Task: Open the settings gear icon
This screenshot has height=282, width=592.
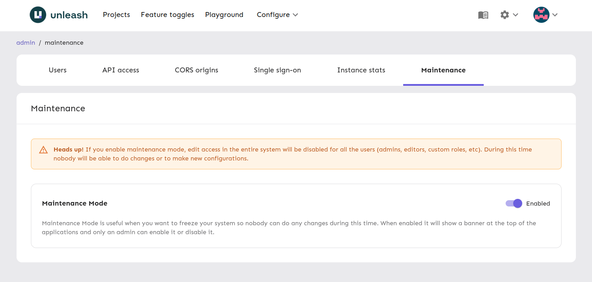Action: tap(504, 15)
